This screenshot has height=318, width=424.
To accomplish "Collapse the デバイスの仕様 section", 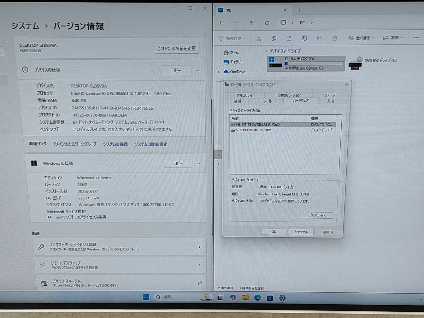I will pos(198,70).
